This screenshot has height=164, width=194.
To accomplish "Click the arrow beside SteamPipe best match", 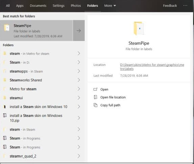I will pyautogui.click(x=79, y=30).
